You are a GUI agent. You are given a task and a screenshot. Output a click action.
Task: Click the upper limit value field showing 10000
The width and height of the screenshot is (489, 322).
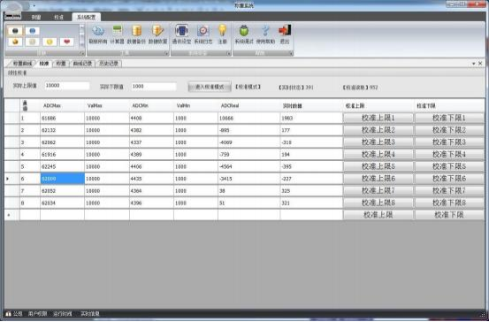(66, 86)
